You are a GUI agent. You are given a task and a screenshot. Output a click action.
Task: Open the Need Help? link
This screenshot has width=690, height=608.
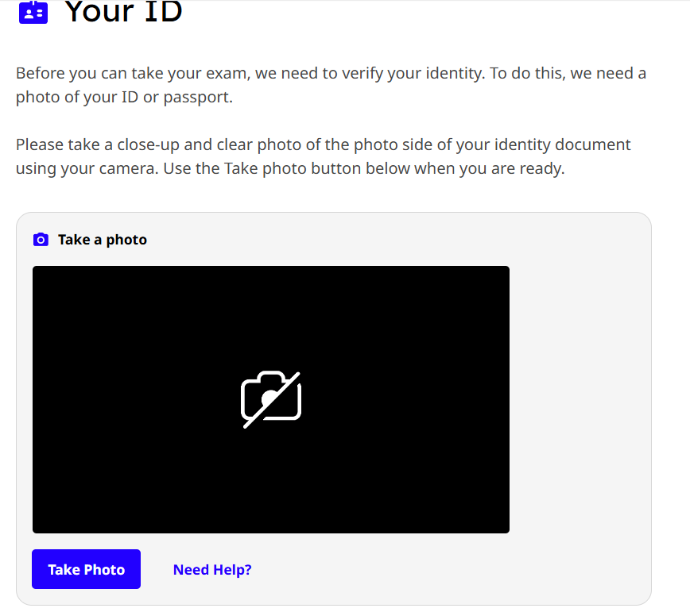point(212,570)
